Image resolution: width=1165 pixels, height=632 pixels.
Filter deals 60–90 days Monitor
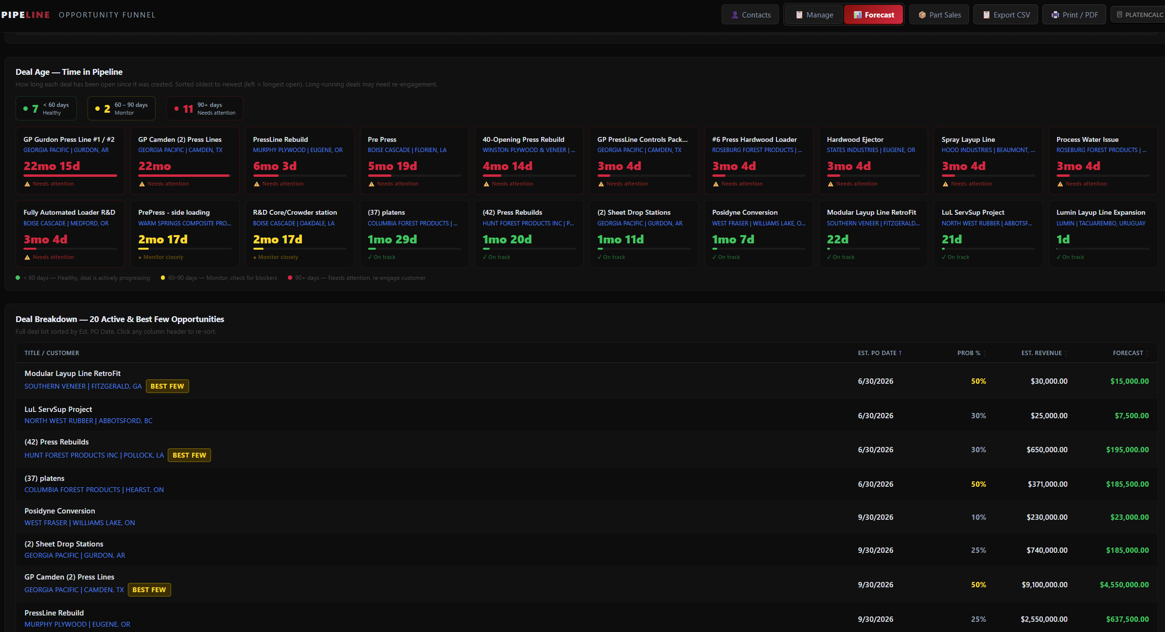(122, 108)
